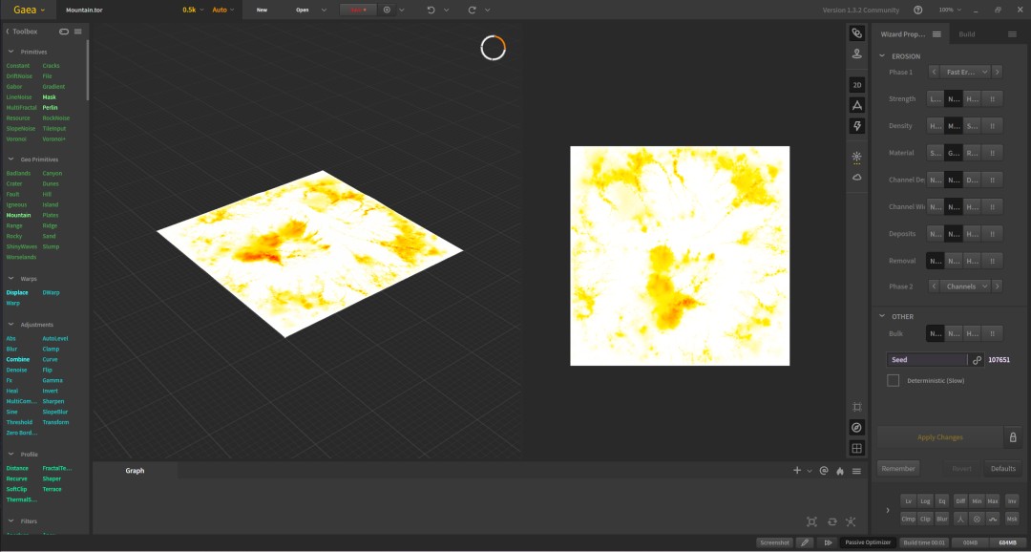This screenshot has width=1031, height=552.
Task: Click the compass navigation icon
Action: 856,428
